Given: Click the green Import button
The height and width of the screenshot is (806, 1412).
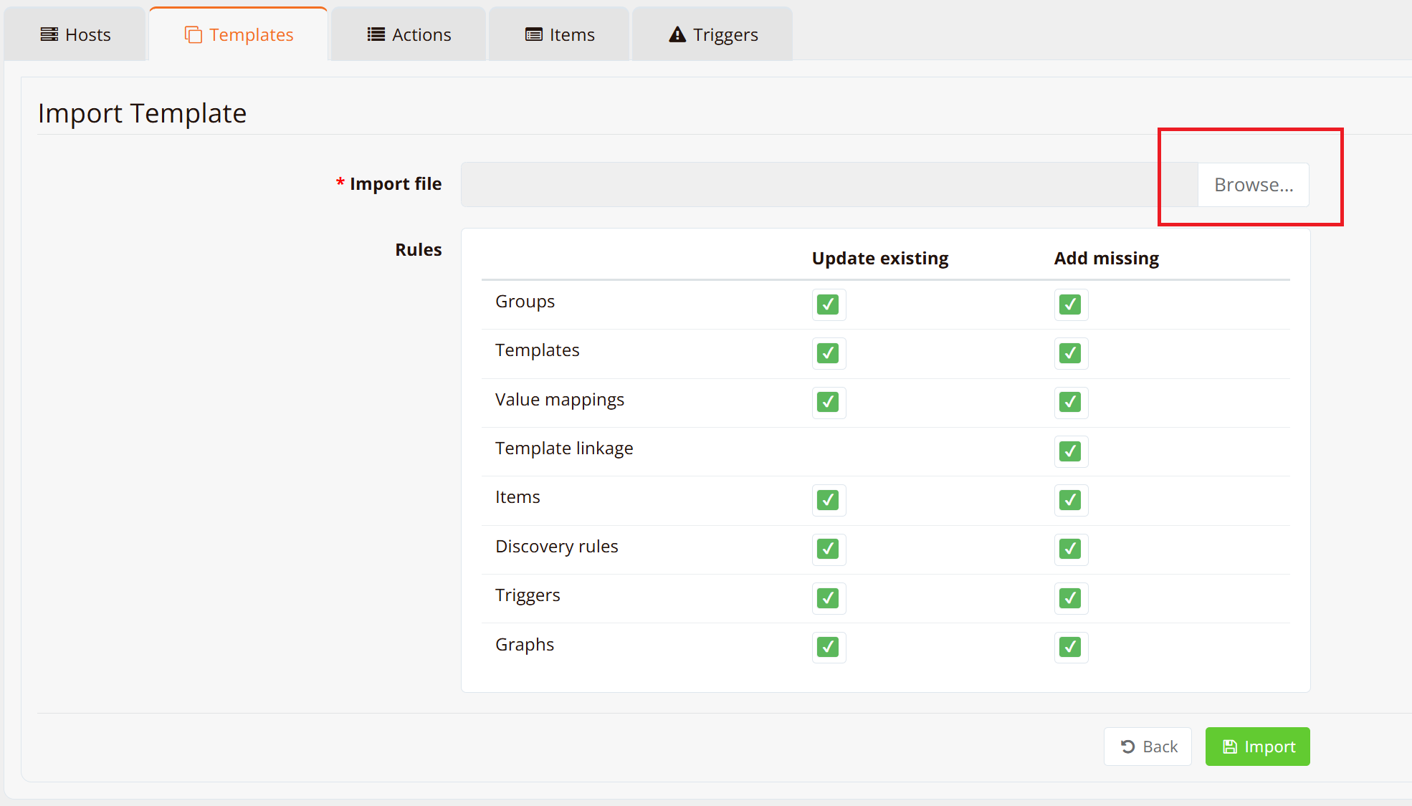Looking at the screenshot, I should (1257, 747).
